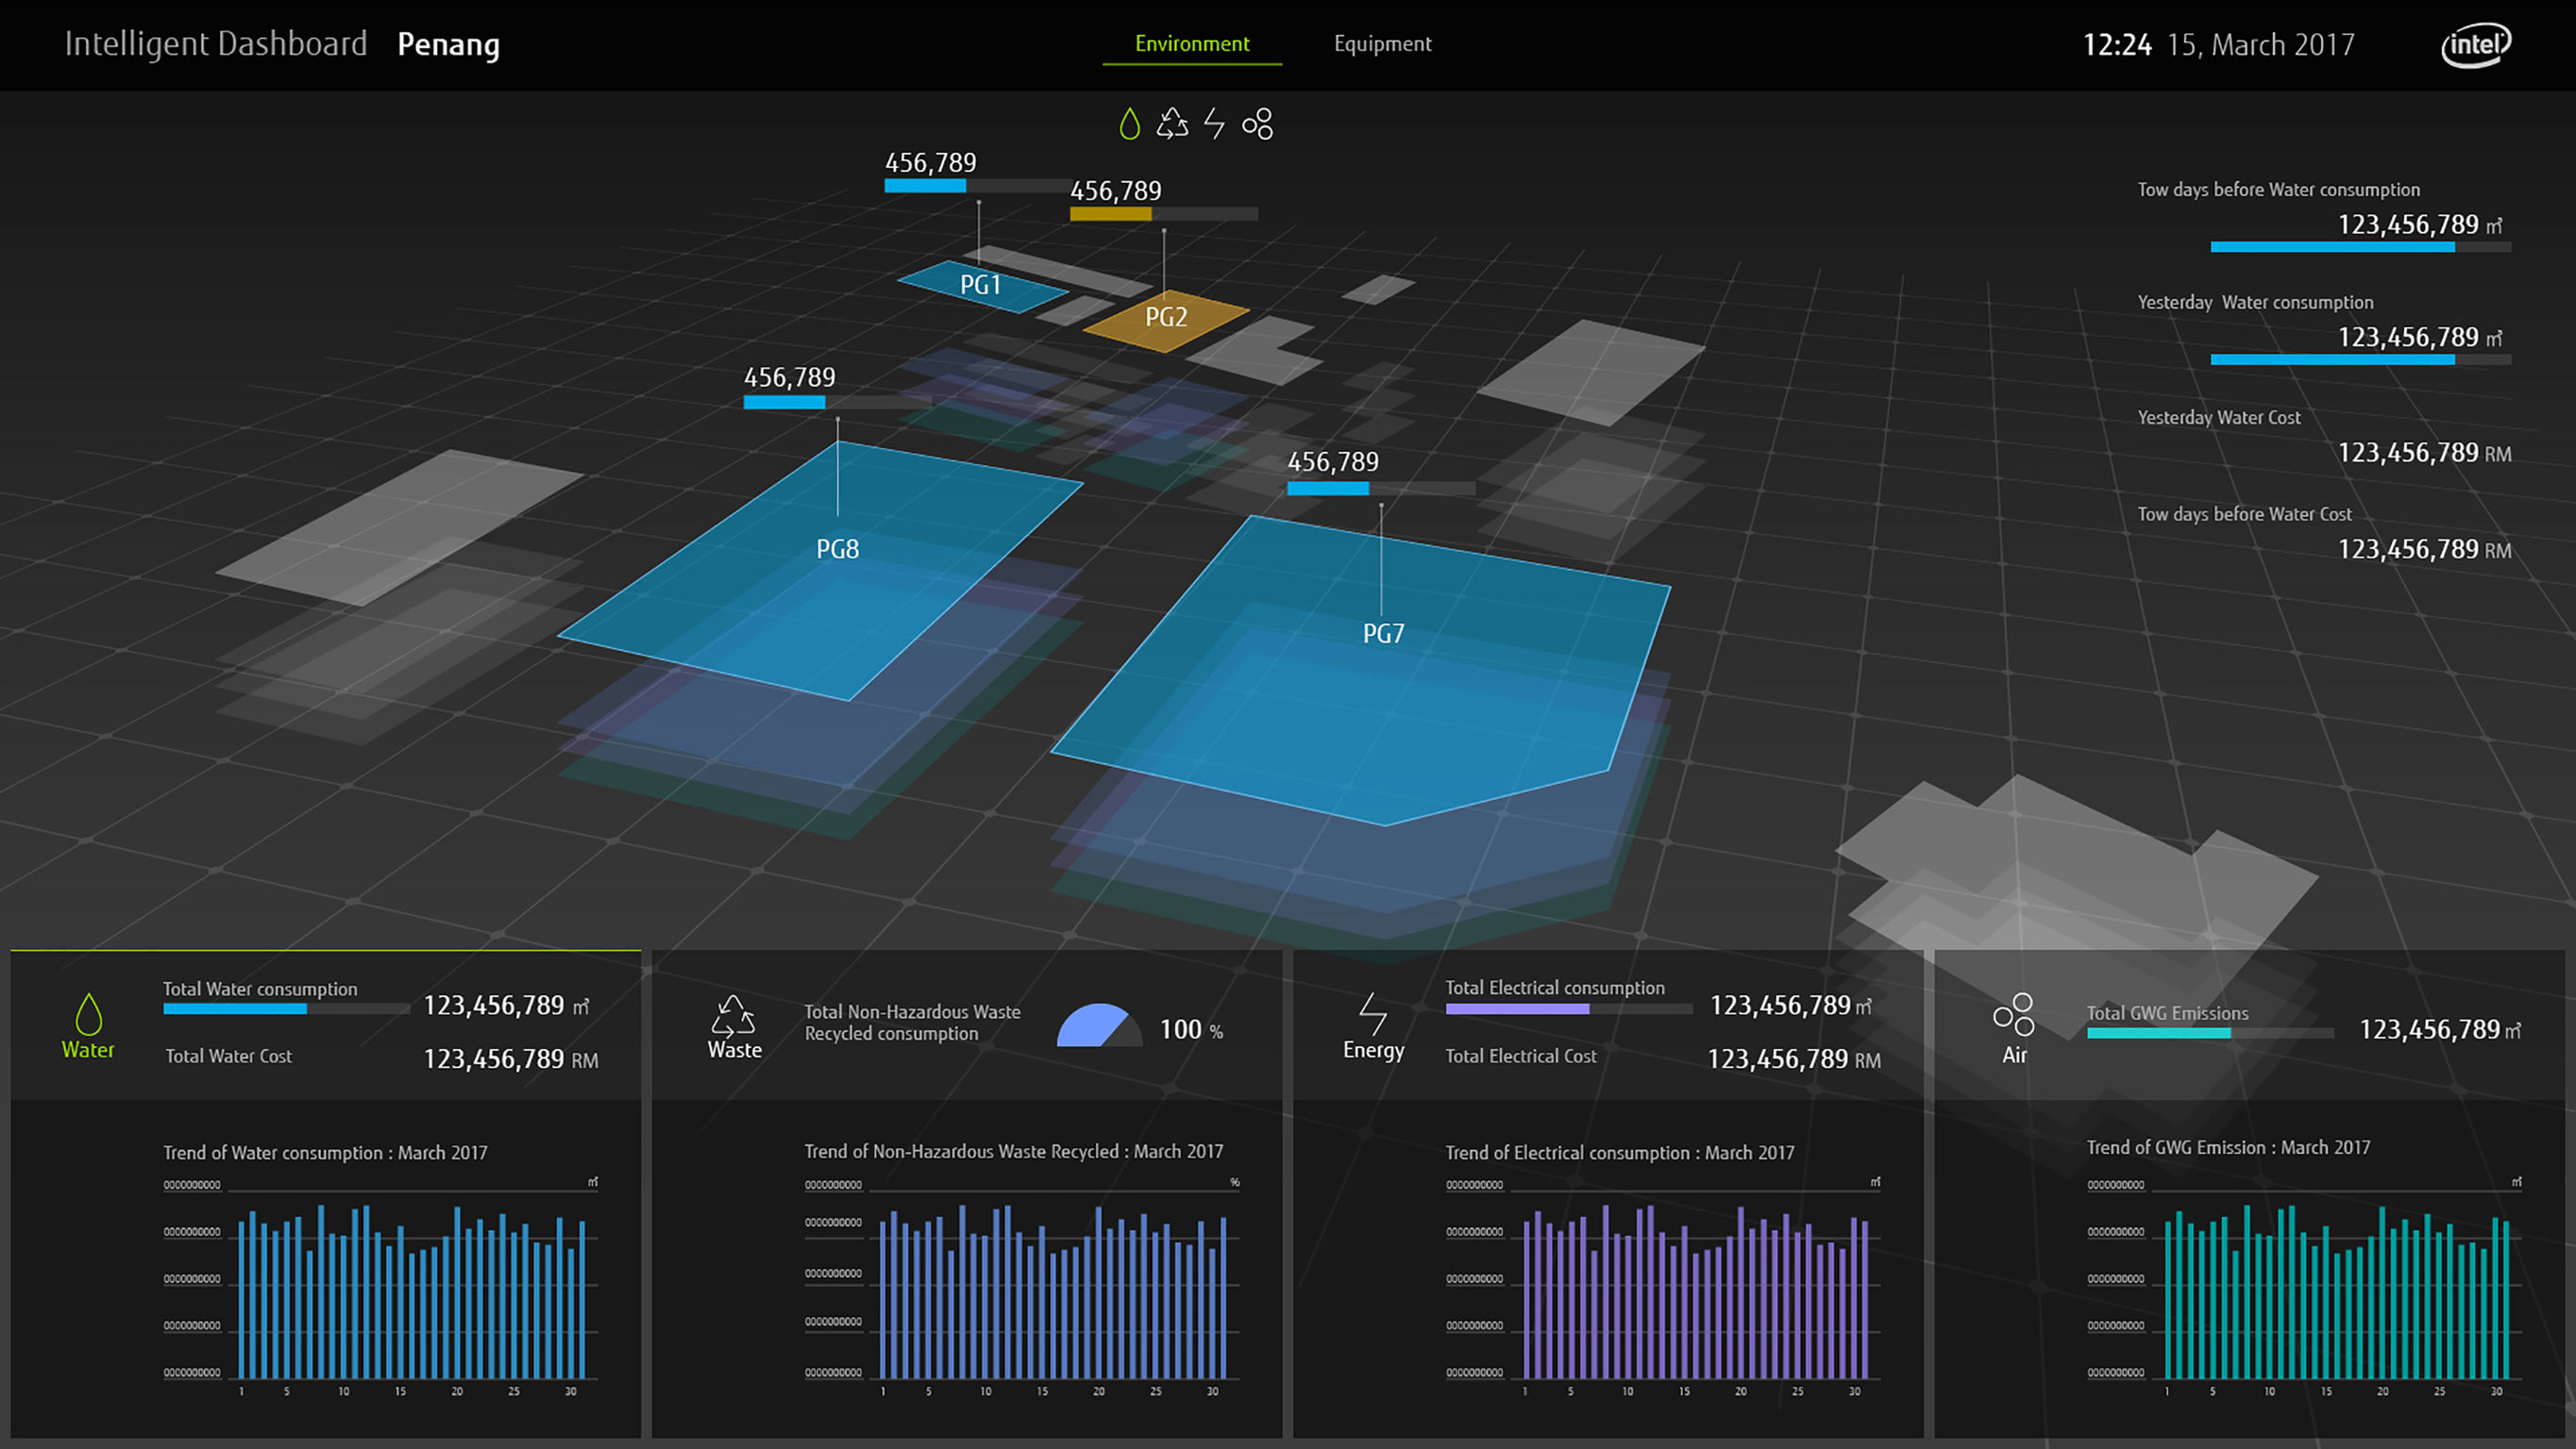The height and width of the screenshot is (1449, 2576).
Task: Click the 'Total GWG Emissions' label
Action: [2167, 1013]
